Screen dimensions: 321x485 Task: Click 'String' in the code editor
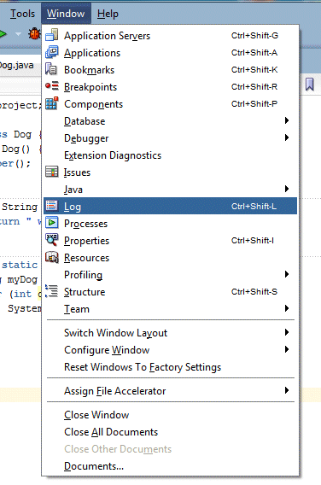coord(20,207)
